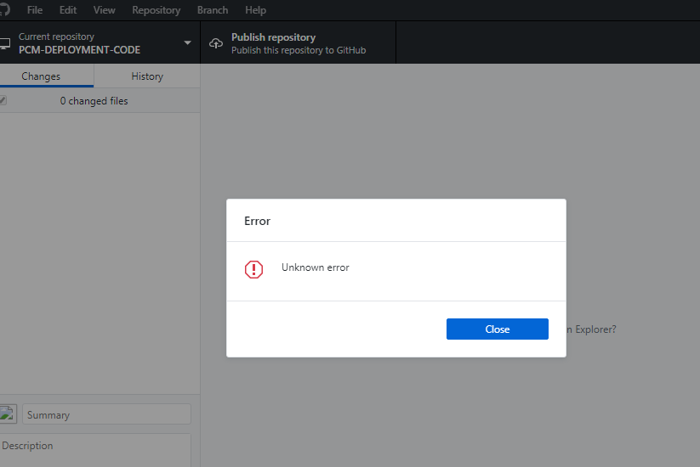Switch to the History tab

(x=147, y=76)
